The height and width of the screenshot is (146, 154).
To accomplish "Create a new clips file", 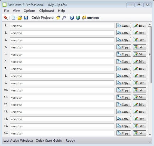I will [x=14, y=18].
